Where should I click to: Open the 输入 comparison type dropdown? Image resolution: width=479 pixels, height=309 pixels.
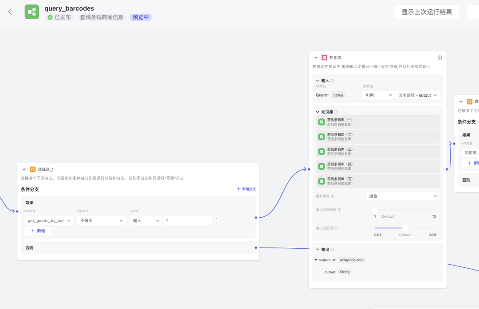146,220
